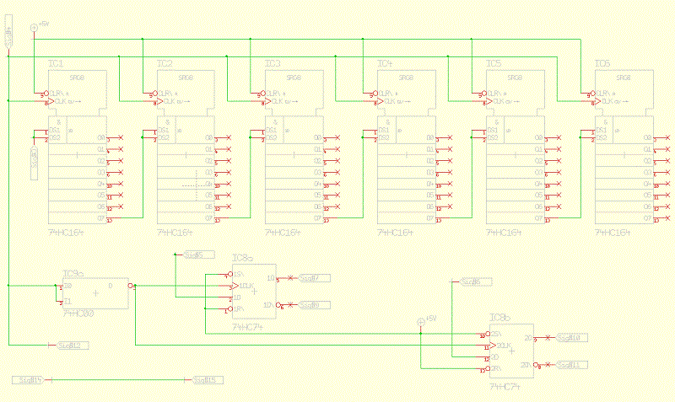
Task: Click IC1 CLR inverted pin circle
Action: [46, 94]
